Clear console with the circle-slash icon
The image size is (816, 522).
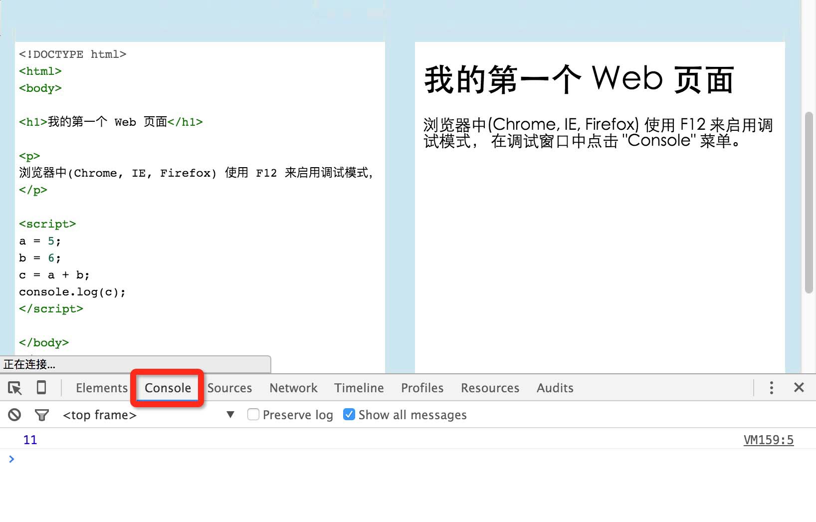[14, 415]
